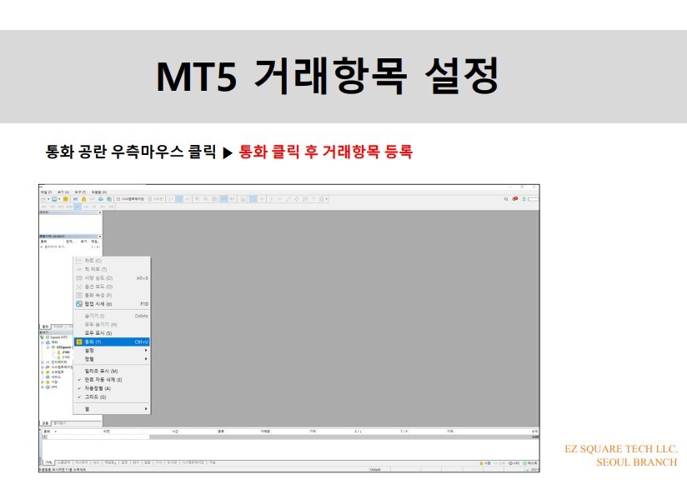Choose 모두 표시 (S) menu entry
Screen dimensions: 687x484
(112, 333)
